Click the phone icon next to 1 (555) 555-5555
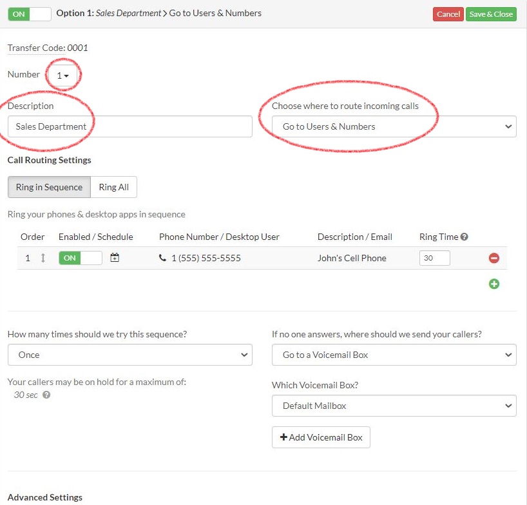The image size is (527, 505). pos(162,257)
